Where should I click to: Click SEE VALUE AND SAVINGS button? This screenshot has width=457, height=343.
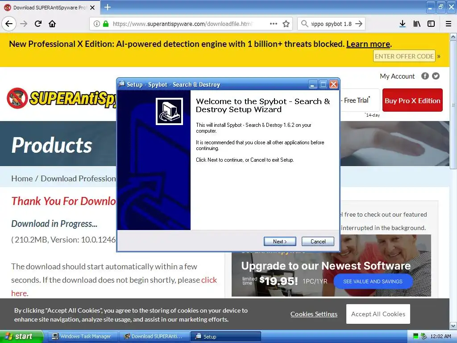pos(373,281)
